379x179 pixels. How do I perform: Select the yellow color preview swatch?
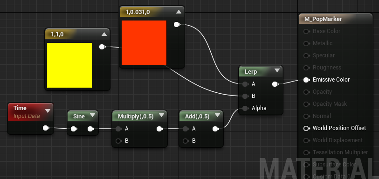(x=69, y=65)
